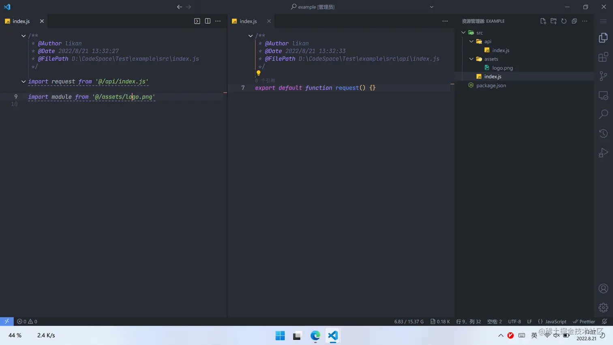613x345 pixels.
Task: Click the Prettier status item
Action: (x=584, y=321)
